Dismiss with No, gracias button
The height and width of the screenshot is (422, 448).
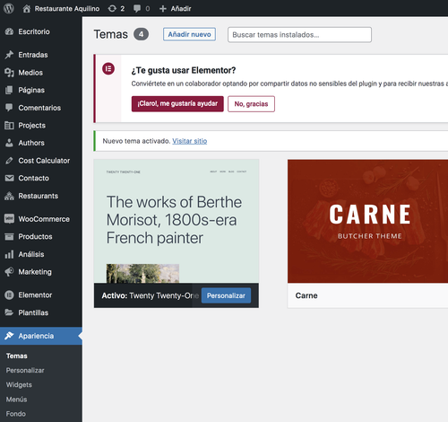251,104
